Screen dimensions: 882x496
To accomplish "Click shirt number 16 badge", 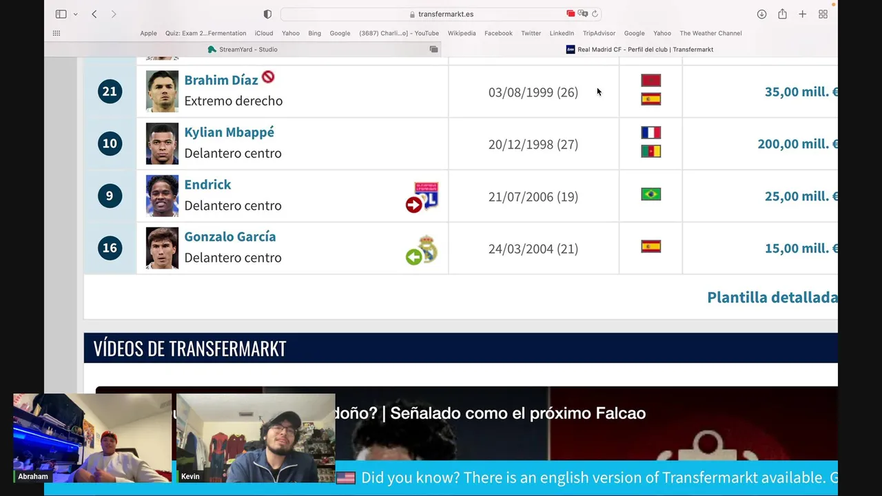I will (110, 248).
